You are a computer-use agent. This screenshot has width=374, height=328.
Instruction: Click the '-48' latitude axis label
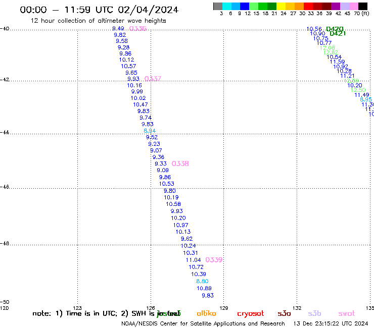pos(5,243)
